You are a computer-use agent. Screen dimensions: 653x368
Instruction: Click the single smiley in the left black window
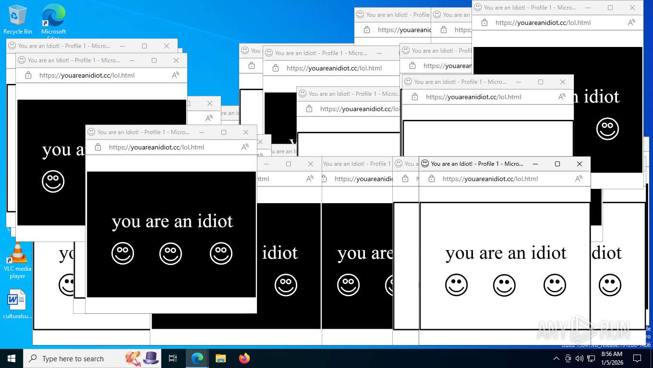pyautogui.click(x=53, y=182)
